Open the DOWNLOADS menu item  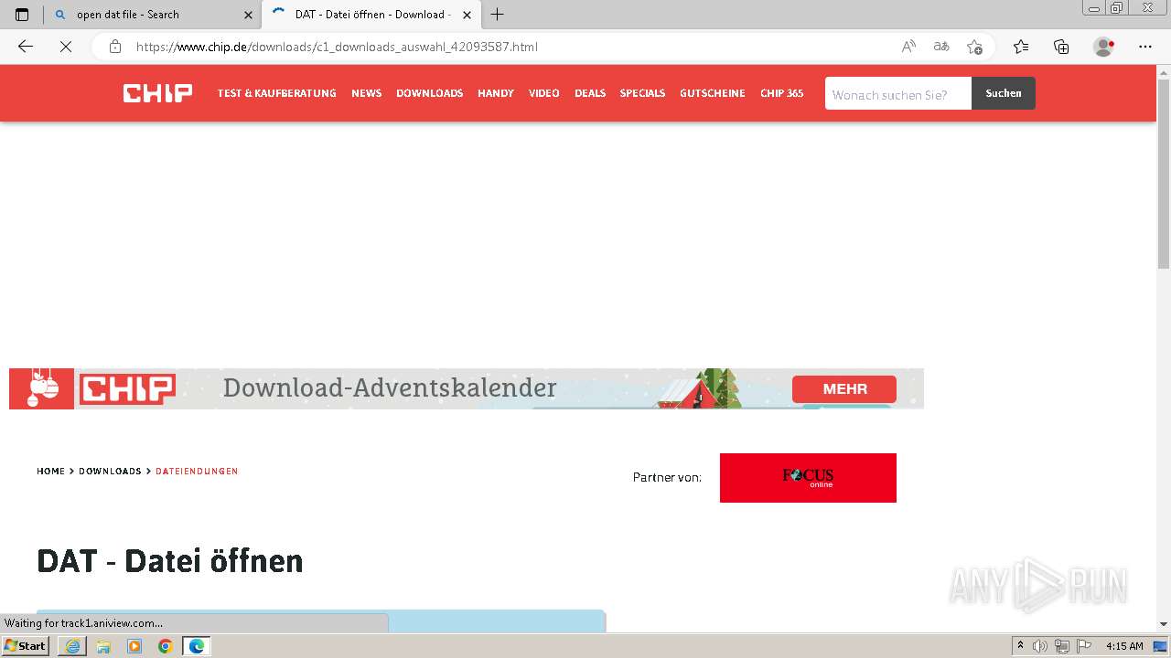[x=429, y=93]
